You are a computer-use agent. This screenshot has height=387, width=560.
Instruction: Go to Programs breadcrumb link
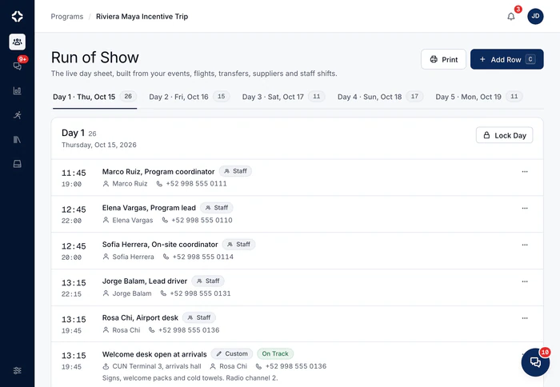click(x=66, y=17)
